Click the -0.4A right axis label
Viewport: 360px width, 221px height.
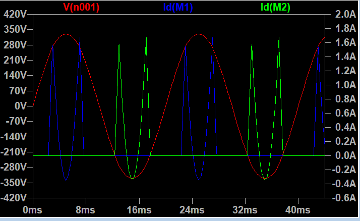[344, 184]
